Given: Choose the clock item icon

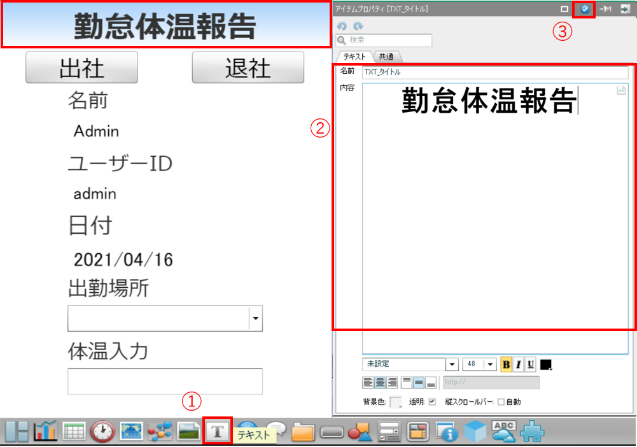Looking at the screenshot, I should [x=103, y=432].
